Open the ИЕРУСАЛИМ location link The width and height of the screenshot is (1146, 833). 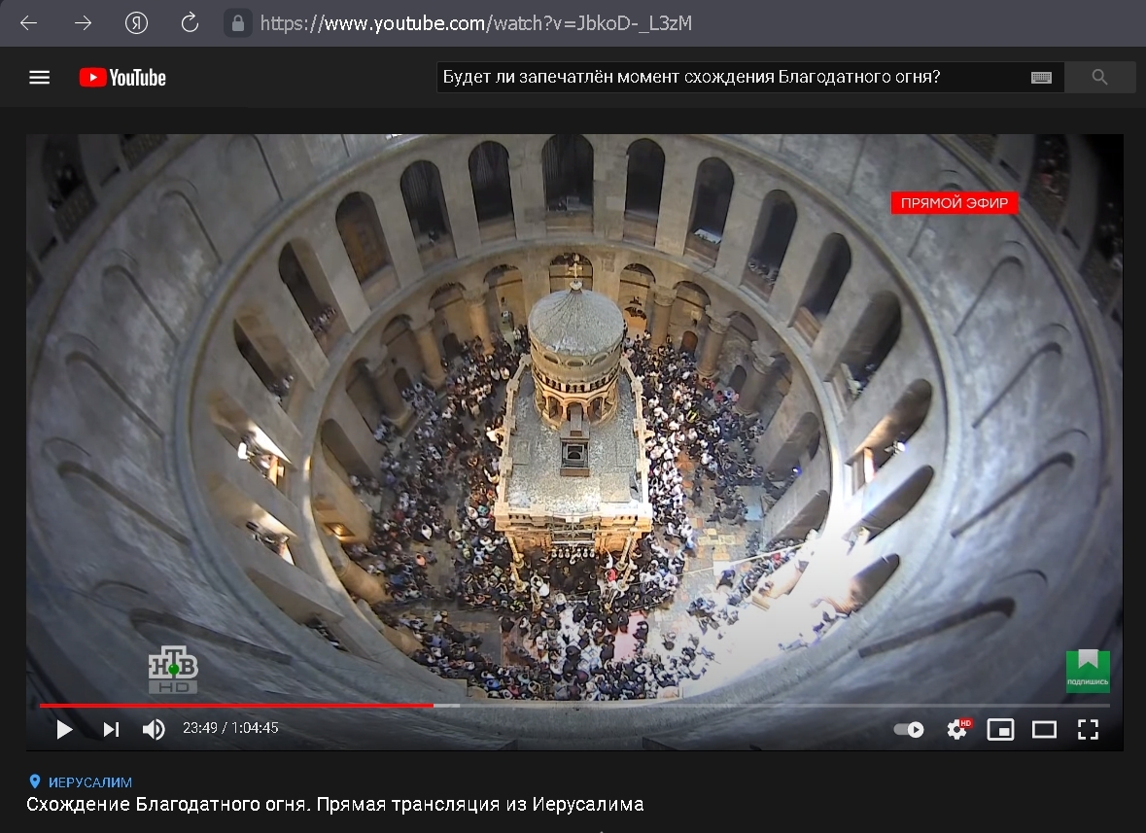coord(89,782)
